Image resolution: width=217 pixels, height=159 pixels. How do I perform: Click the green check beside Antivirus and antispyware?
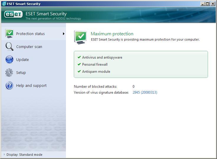79,57
